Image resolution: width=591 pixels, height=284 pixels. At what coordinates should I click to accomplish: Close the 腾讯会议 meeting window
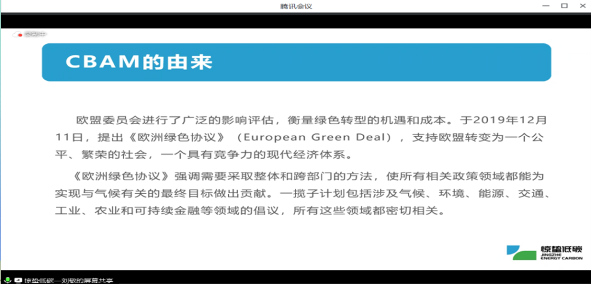pyautogui.click(x=582, y=5)
